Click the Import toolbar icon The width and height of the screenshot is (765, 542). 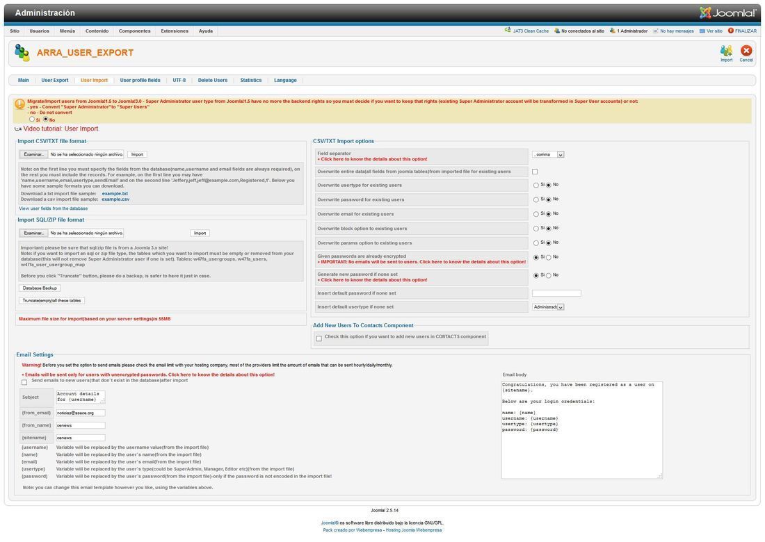point(726,51)
